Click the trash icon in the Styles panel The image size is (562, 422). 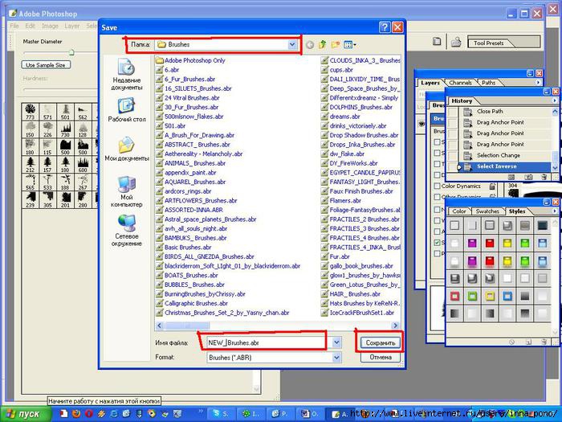click(544, 342)
